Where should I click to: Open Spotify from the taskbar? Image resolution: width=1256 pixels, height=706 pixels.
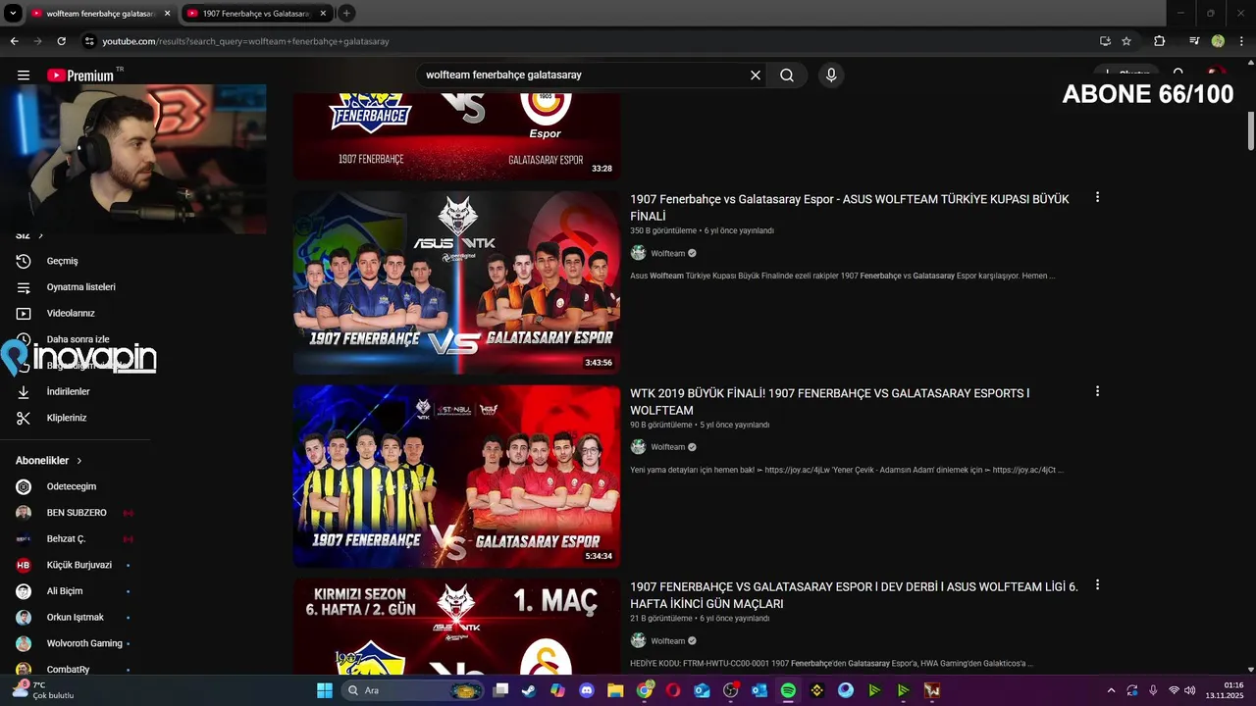pyautogui.click(x=788, y=690)
